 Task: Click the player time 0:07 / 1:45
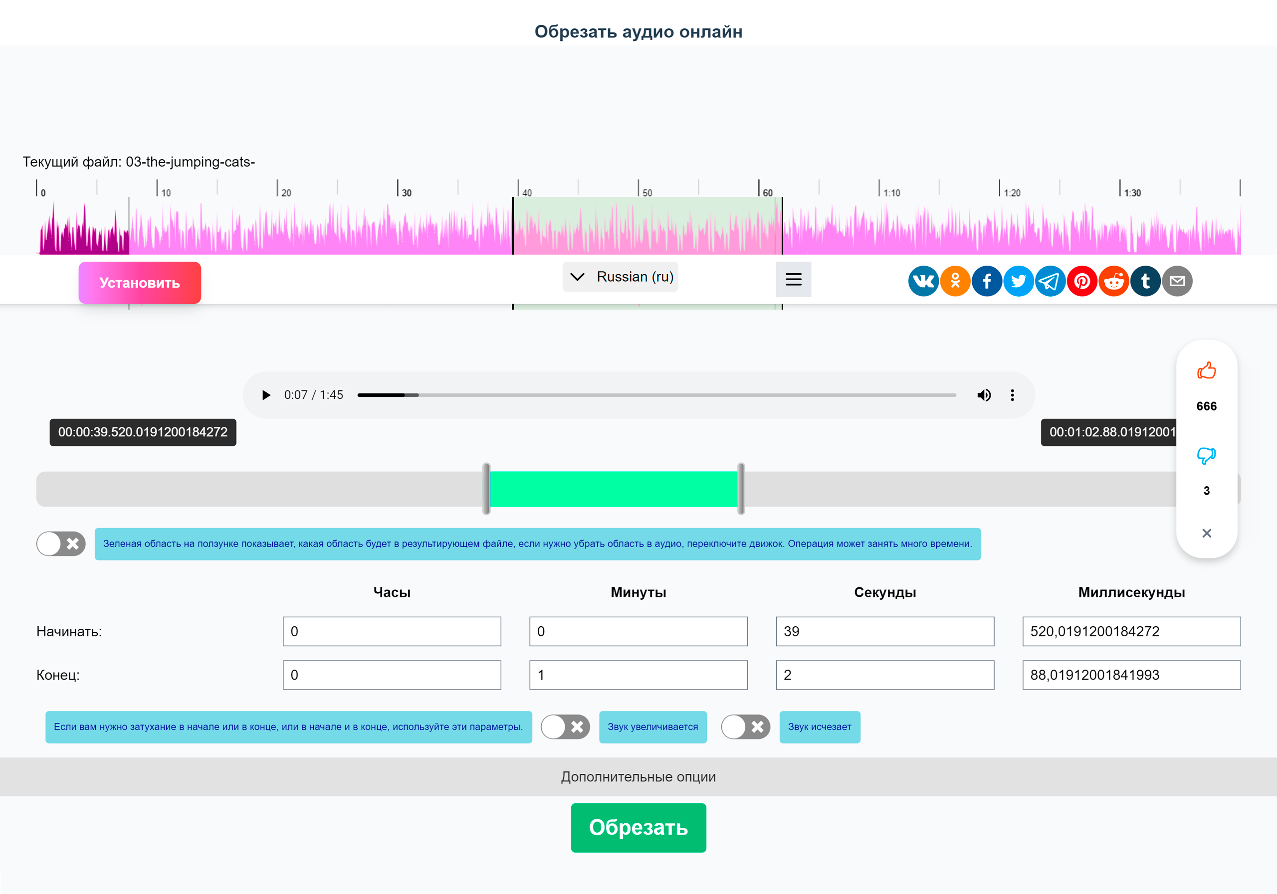pos(314,395)
